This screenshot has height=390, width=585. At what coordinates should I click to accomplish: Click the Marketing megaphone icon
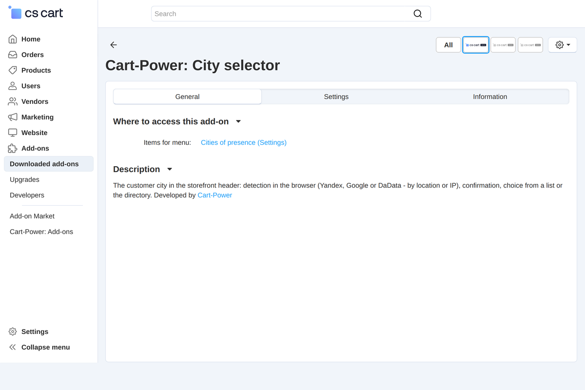click(13, 117)
